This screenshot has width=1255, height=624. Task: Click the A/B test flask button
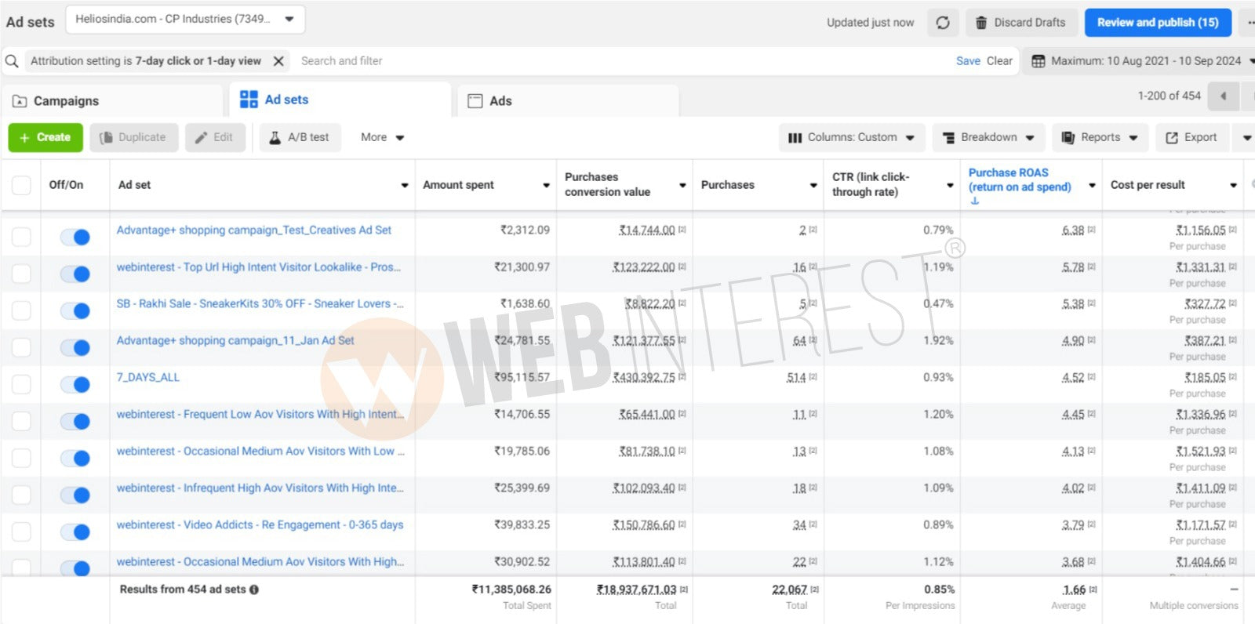[x=300, y=137]
